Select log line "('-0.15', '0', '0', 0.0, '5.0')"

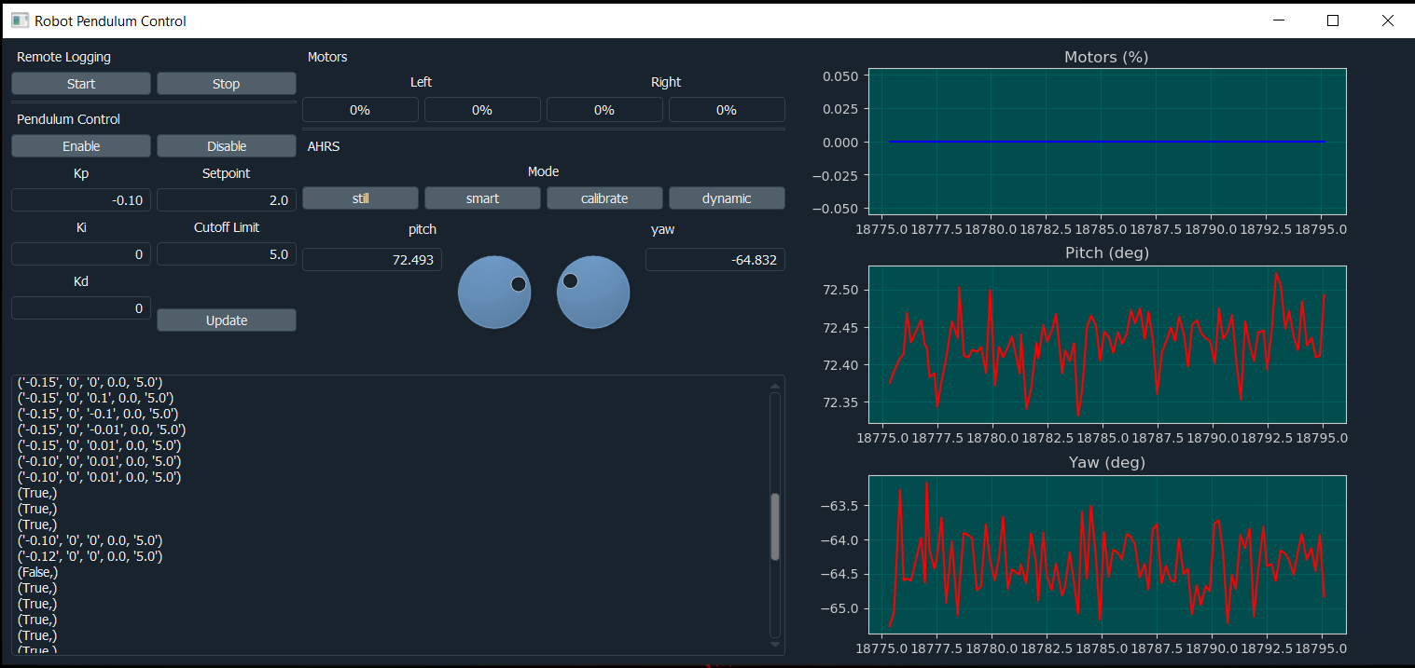pos(90,382)
